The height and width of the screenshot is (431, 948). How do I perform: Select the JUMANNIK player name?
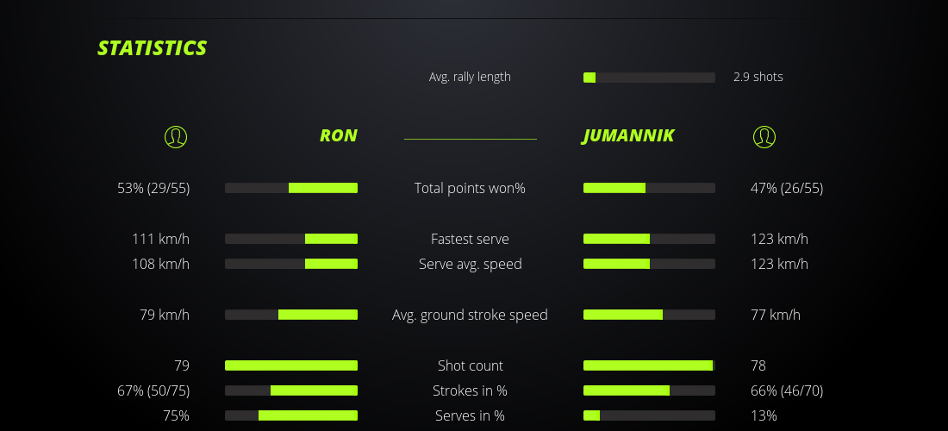[x=628, y=135]
